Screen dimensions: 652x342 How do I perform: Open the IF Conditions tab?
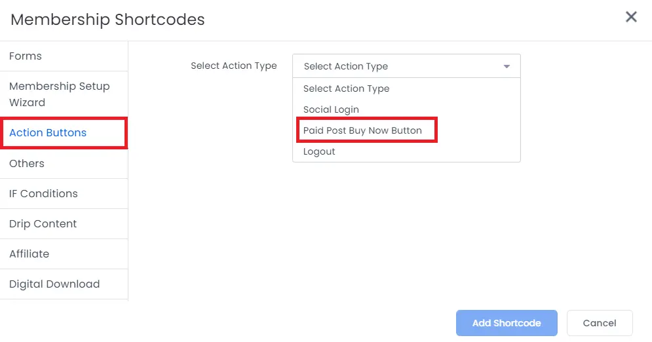point(64,194)
